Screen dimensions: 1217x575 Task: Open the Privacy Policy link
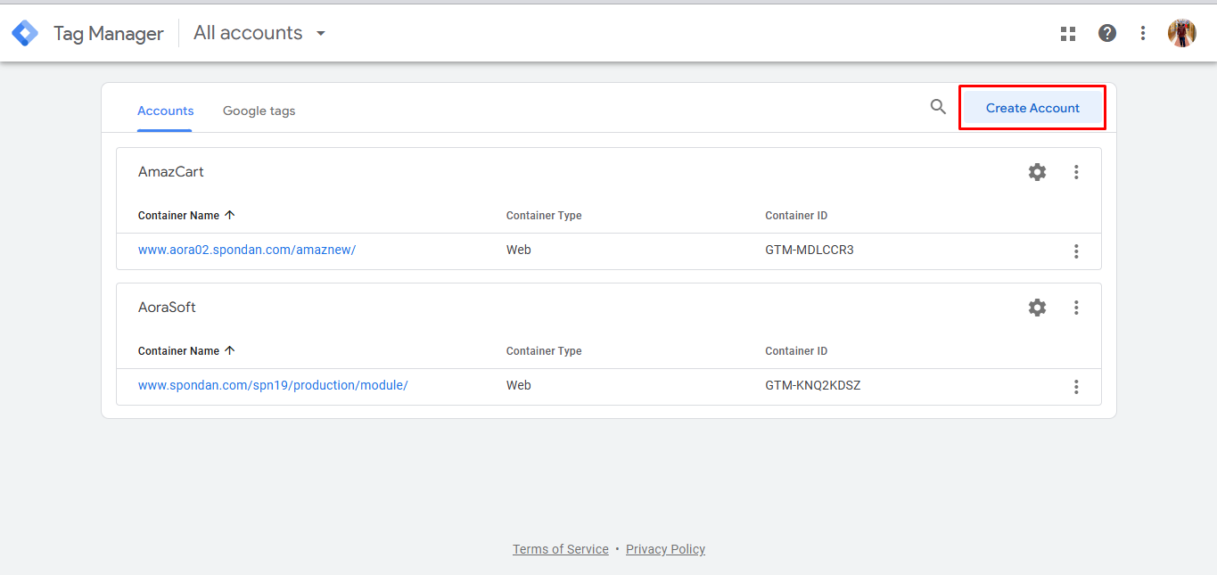tap(665, 549)
